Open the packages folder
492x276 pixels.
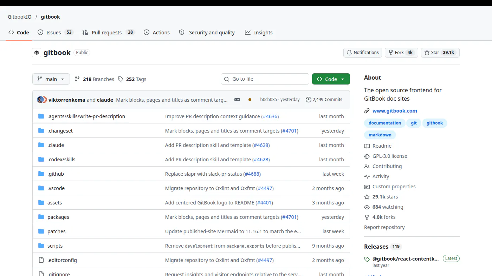[x=58, y=217]
